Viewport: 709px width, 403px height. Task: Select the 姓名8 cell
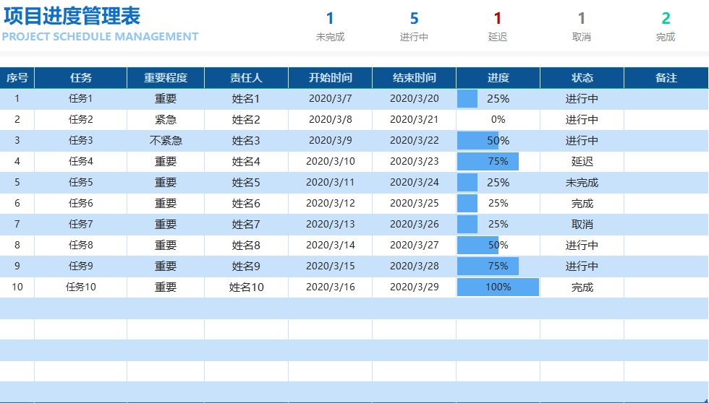click(246, 245)
